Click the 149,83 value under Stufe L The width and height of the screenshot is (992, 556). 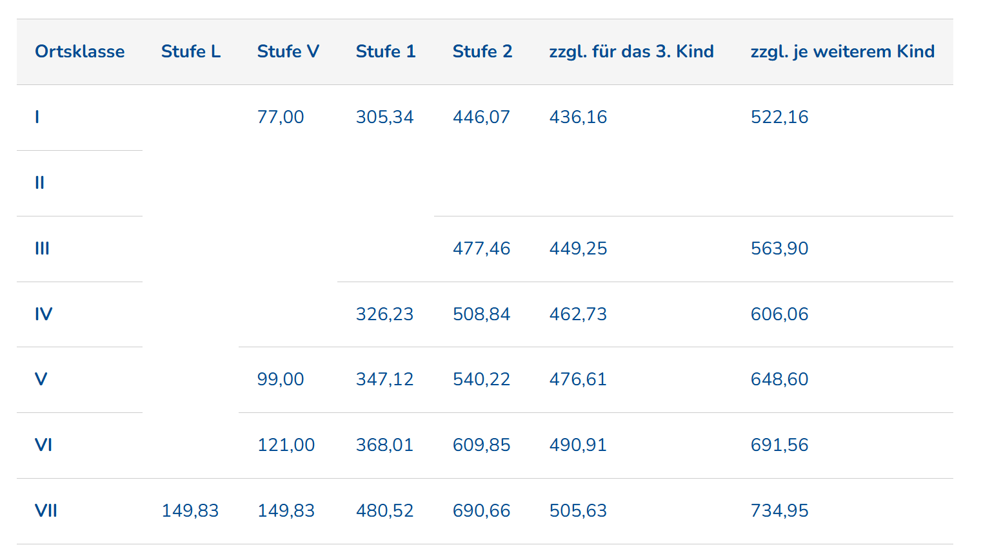pyautogui.click(x=190, y=511)
